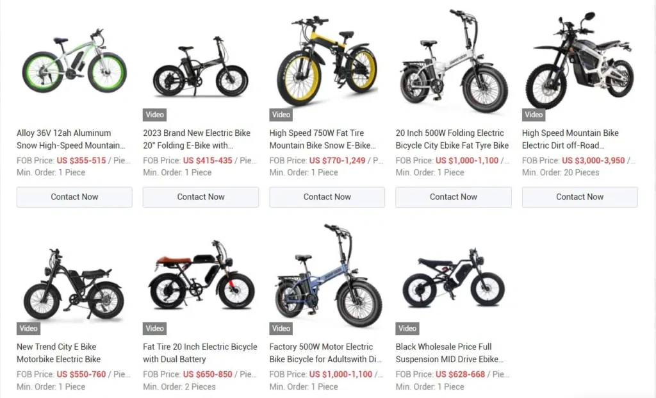Viewport: 656px width, 398px height.
Task: Contact seller of High Speed 750W bike
Action: 327,197
